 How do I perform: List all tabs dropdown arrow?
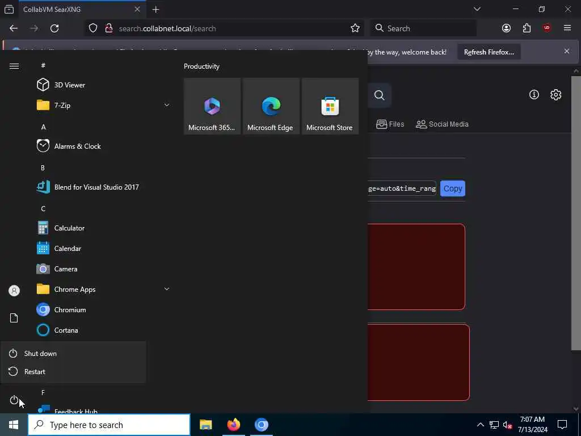[477, 9]
